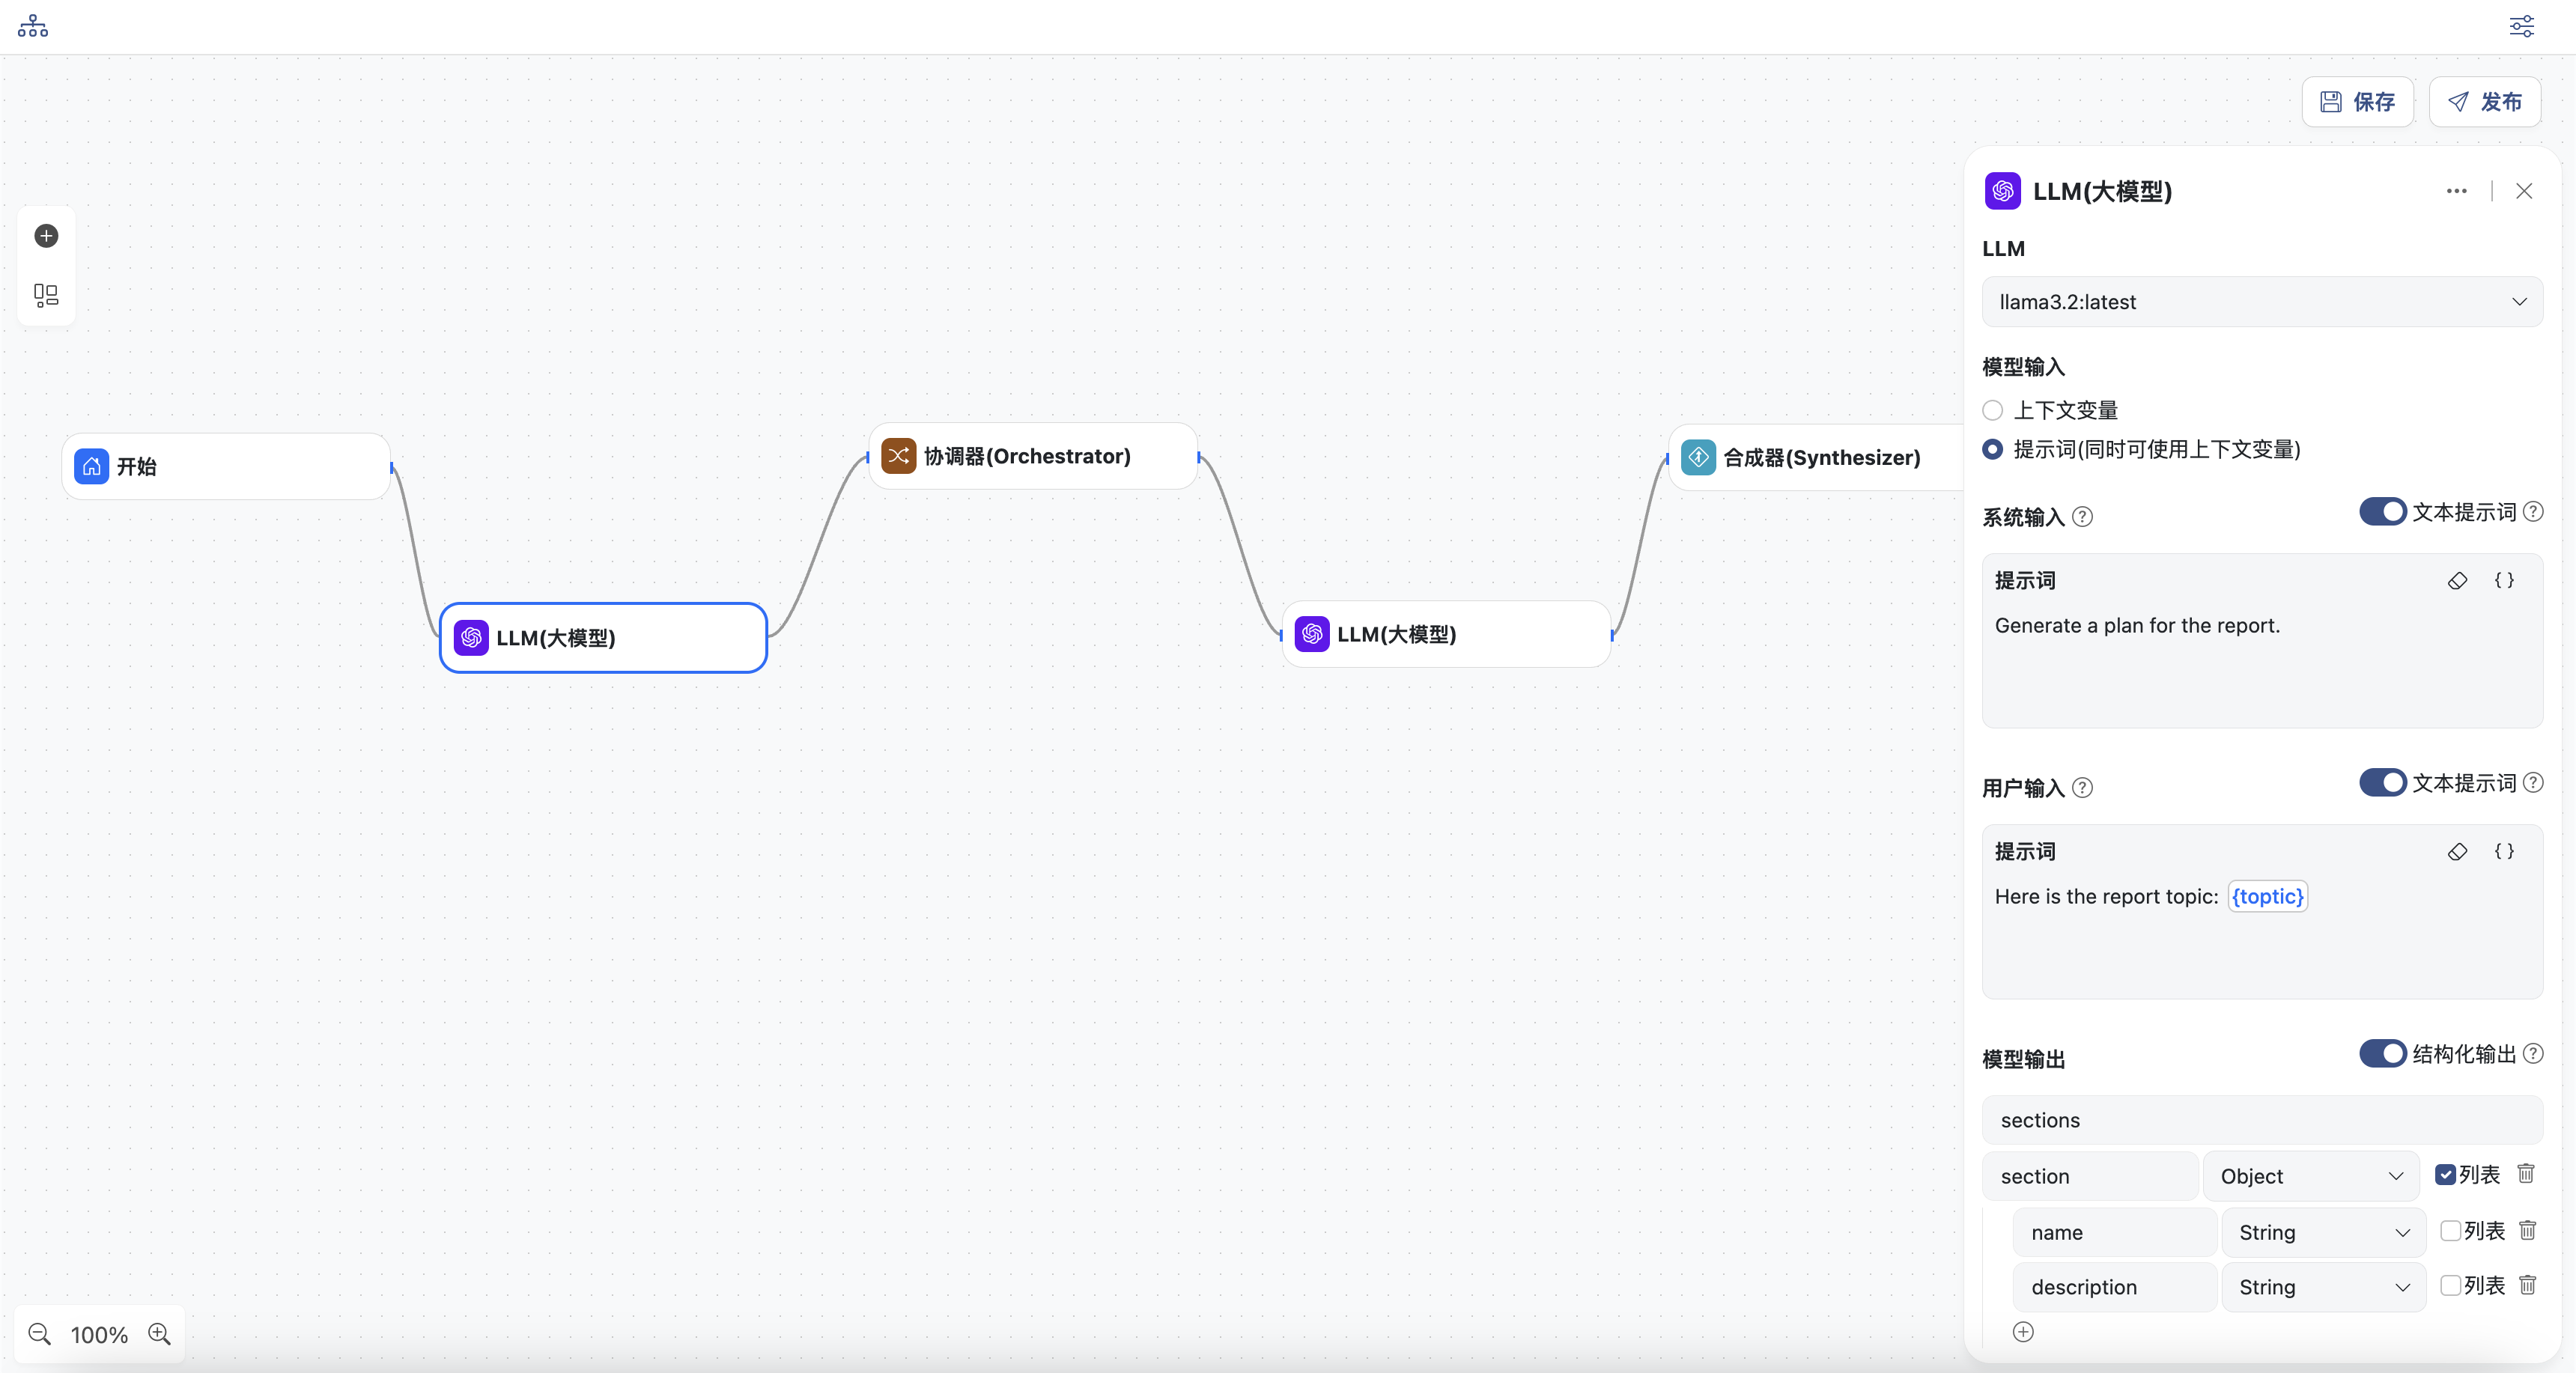Image resolution: width=2576 pixels, height=1373 pixels.
Task: Check the 列表 checkbox for name field
Action: tap(2450, 1231)
